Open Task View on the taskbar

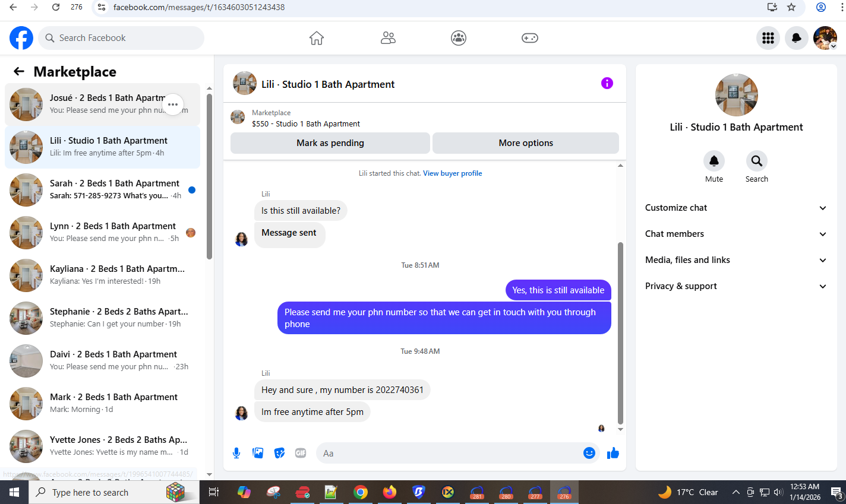[x=214, y=492]
